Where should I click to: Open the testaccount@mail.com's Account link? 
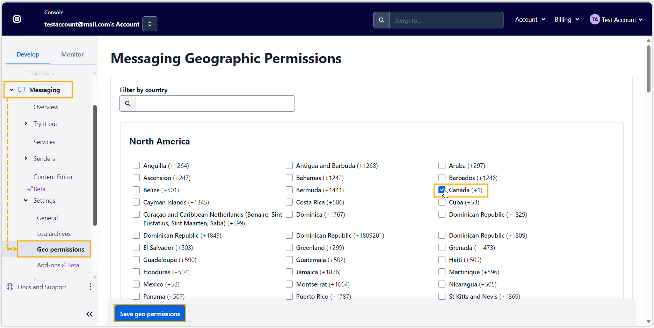point(92,24)
